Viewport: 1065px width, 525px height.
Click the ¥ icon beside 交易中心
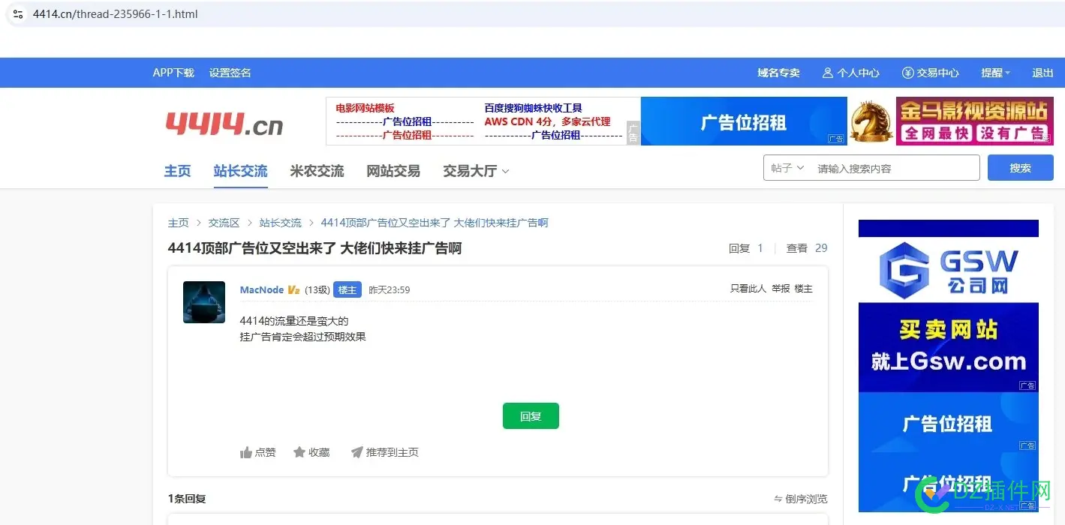907,73
